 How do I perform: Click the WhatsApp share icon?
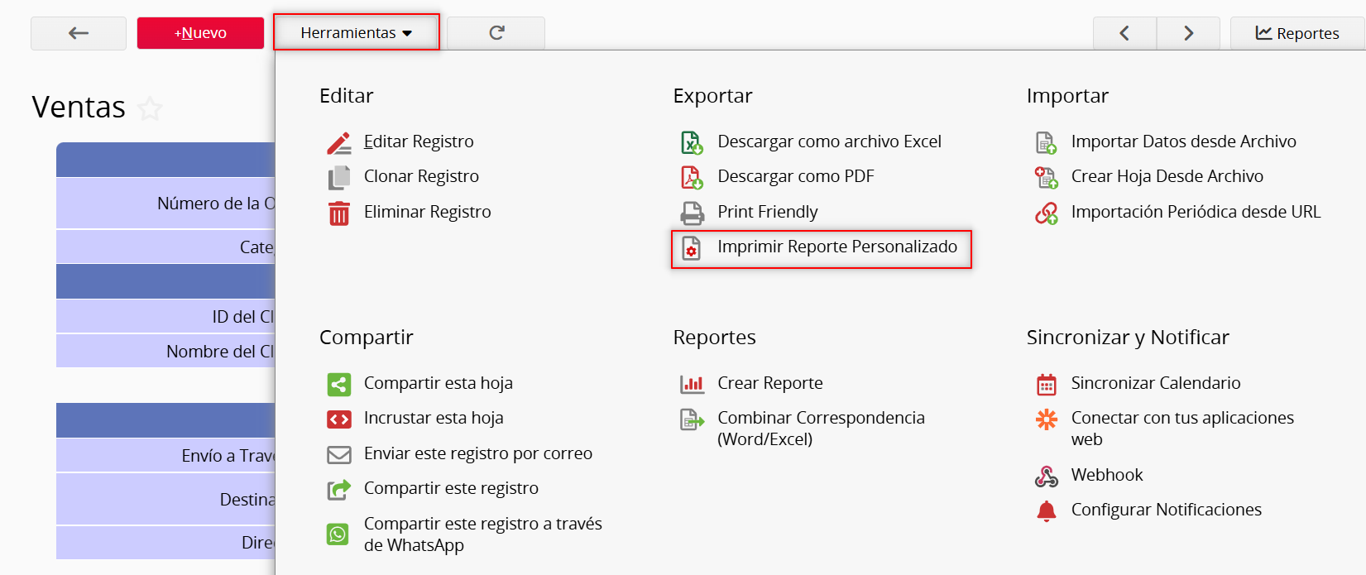338,534
